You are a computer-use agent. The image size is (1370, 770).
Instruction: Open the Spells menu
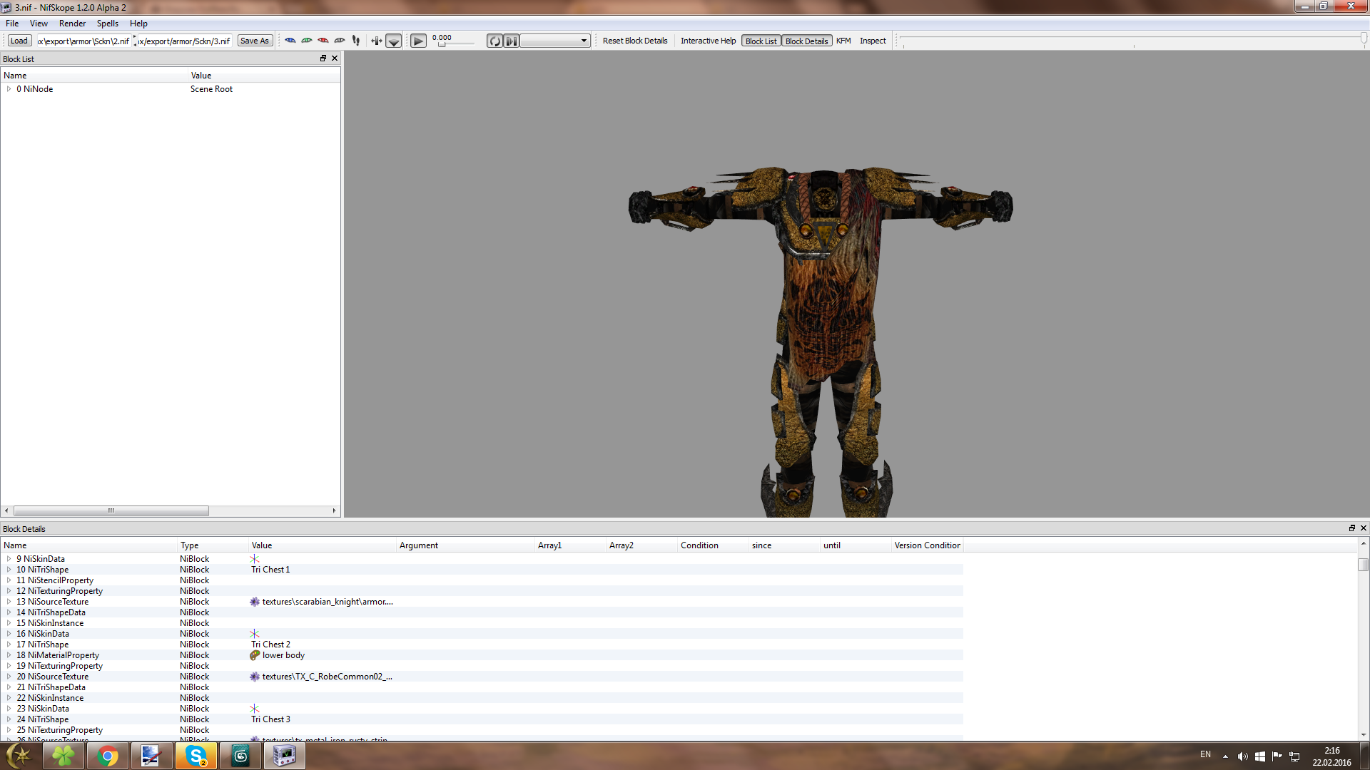click(107, 24)
